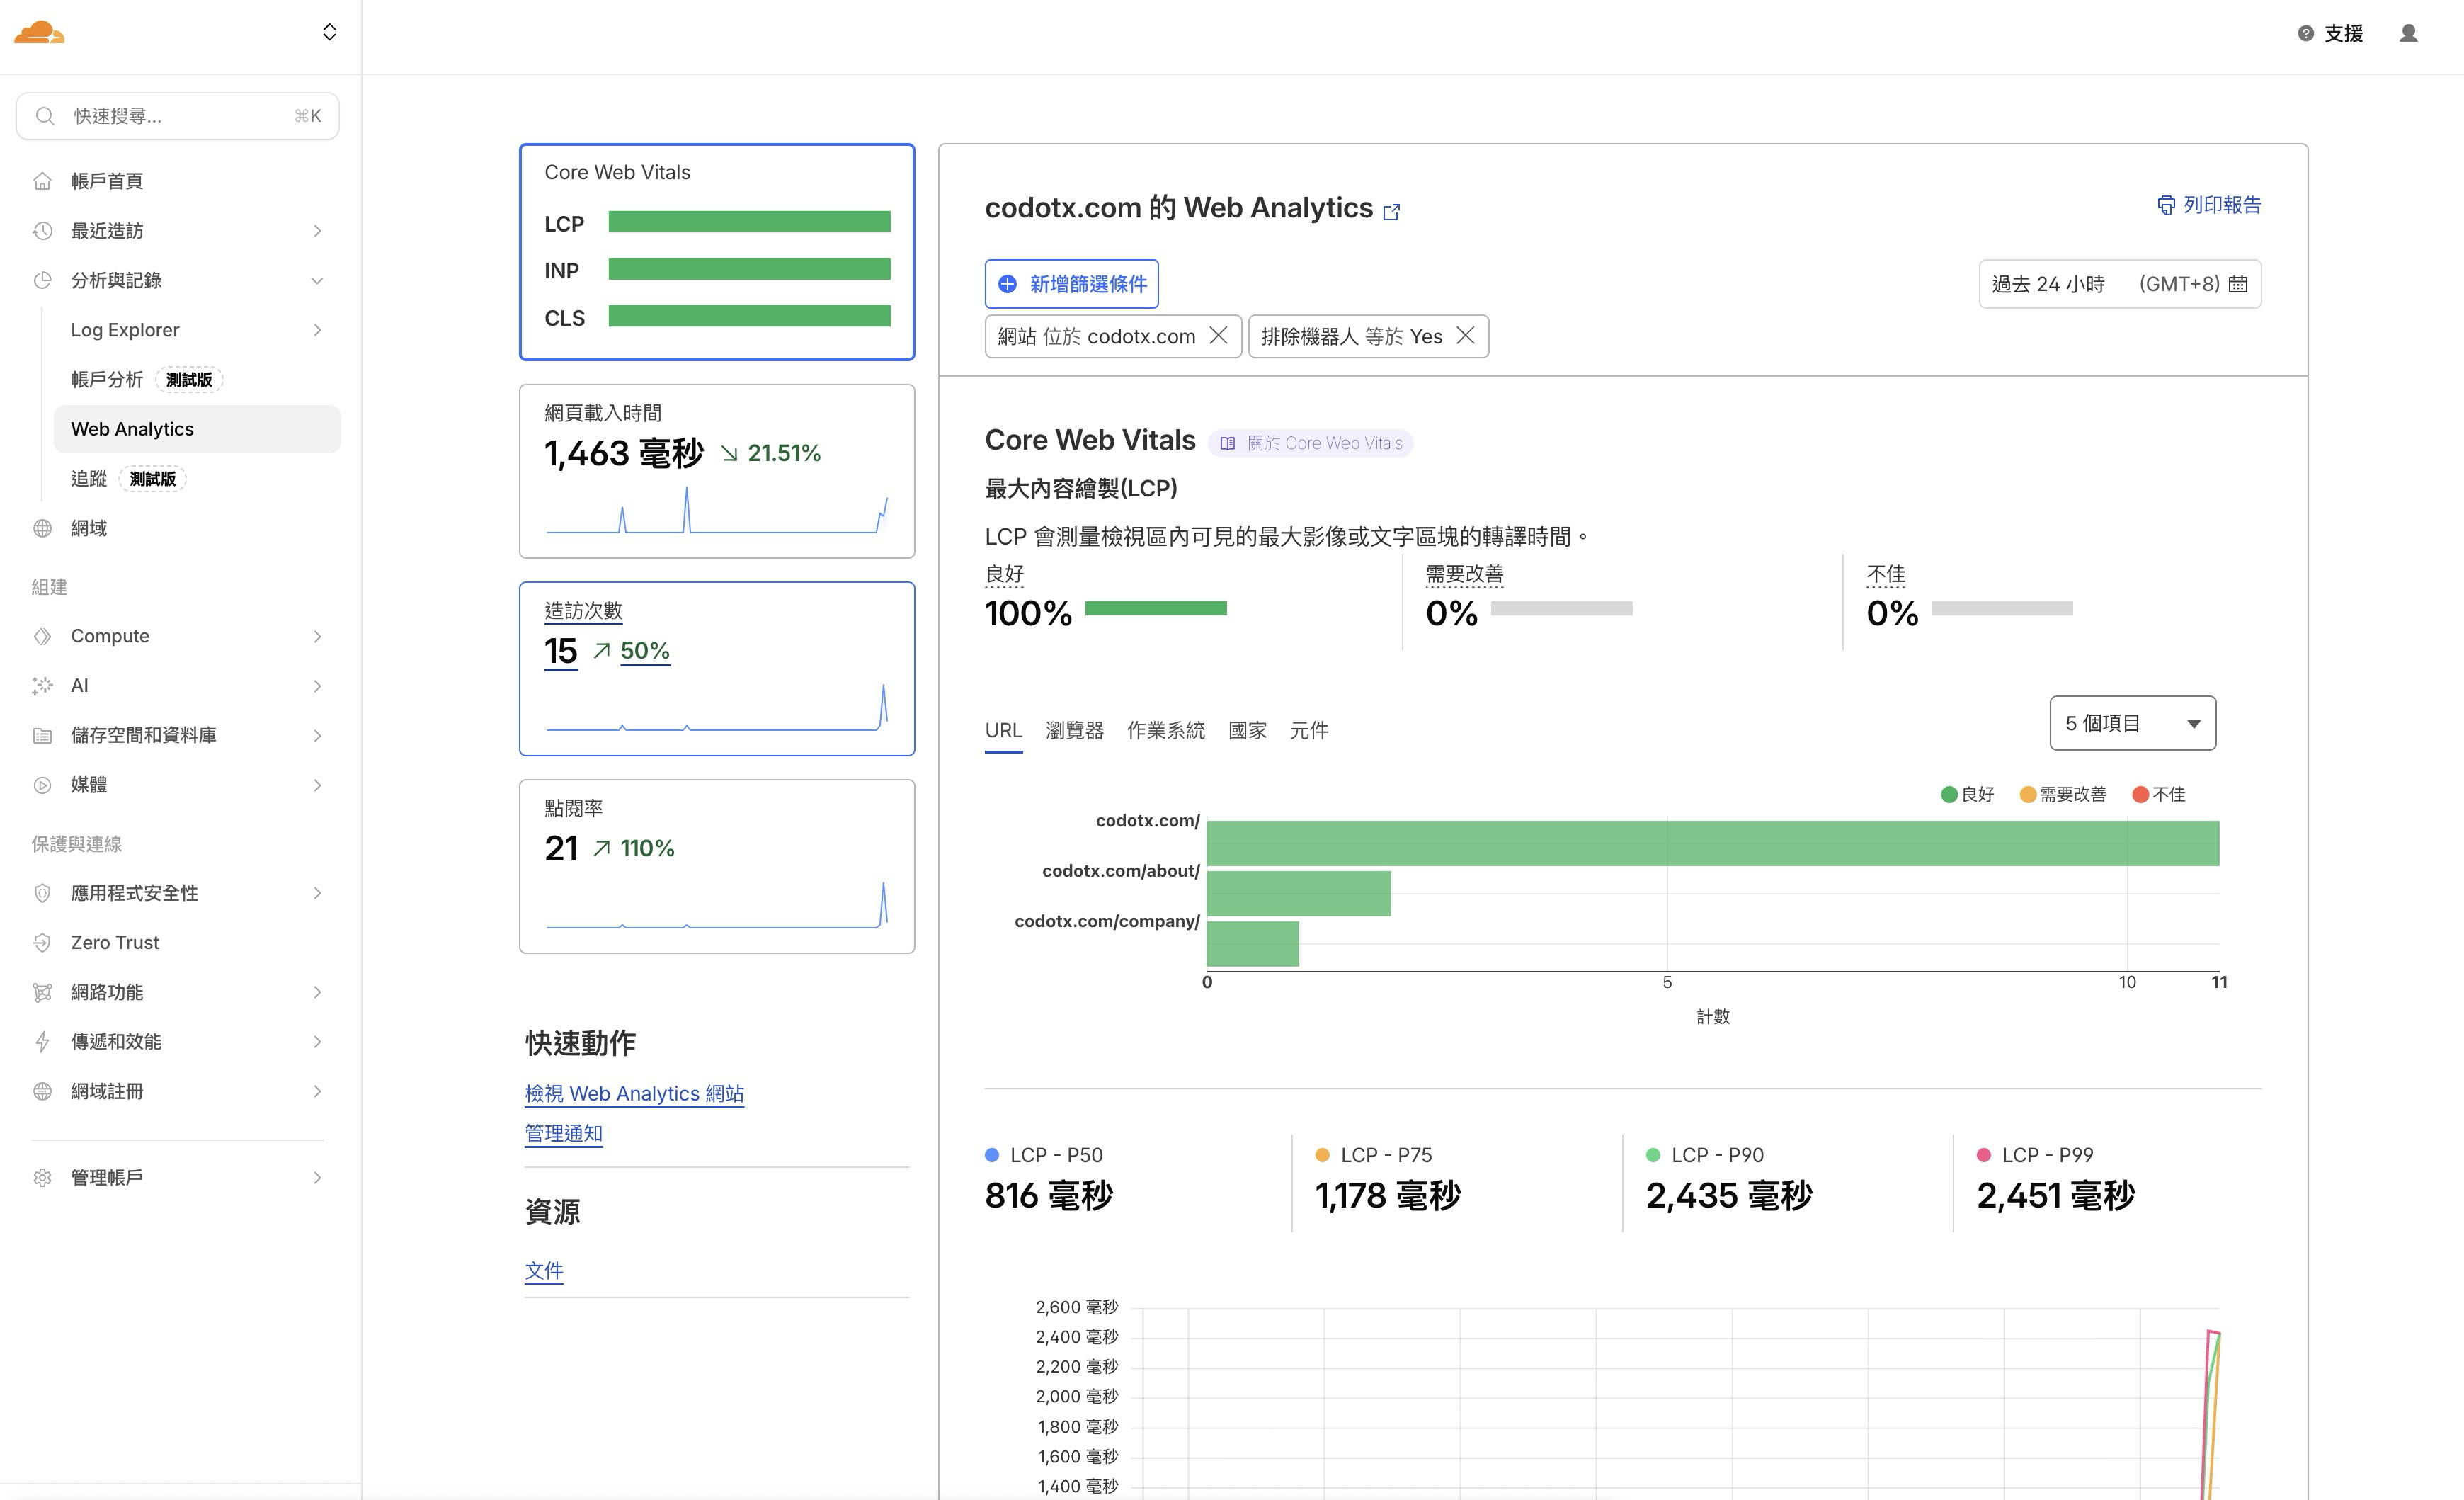Open the 管理帳戶 settings section
This screenshot has width=2464, height=1500.
click(106, 1177)
